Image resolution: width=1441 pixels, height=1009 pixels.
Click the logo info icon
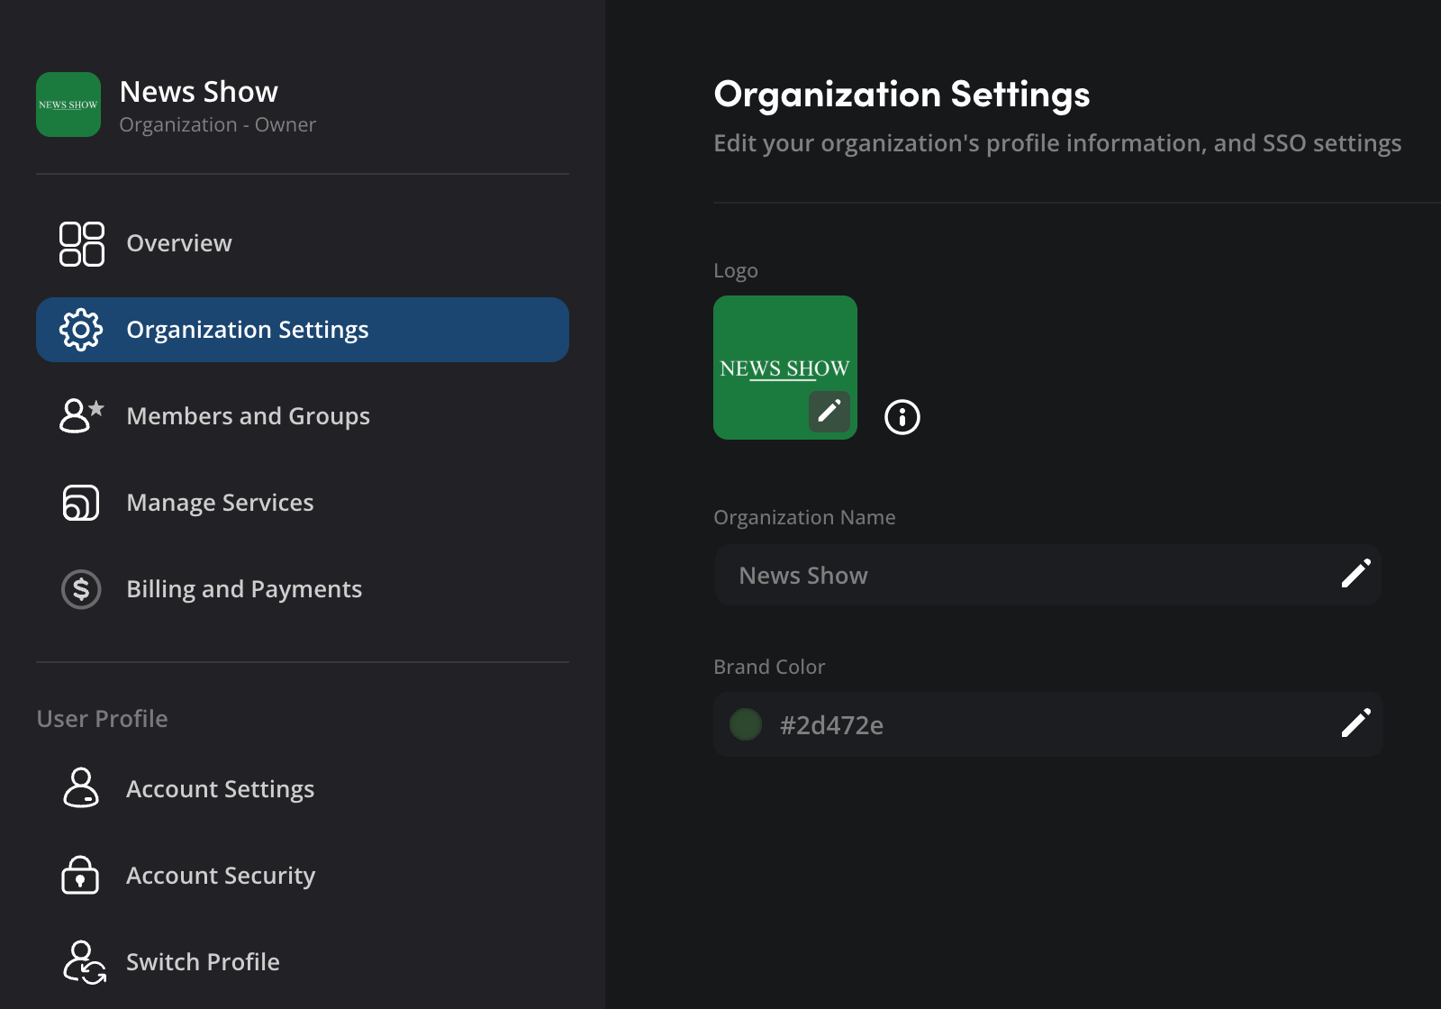click(902, 417)
